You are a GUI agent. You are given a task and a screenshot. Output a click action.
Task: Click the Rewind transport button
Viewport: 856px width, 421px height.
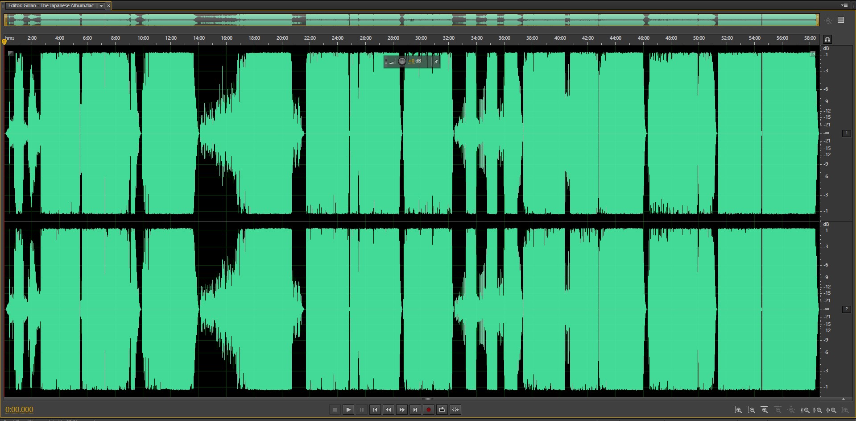pyautogui.click(x=388, y=409)
